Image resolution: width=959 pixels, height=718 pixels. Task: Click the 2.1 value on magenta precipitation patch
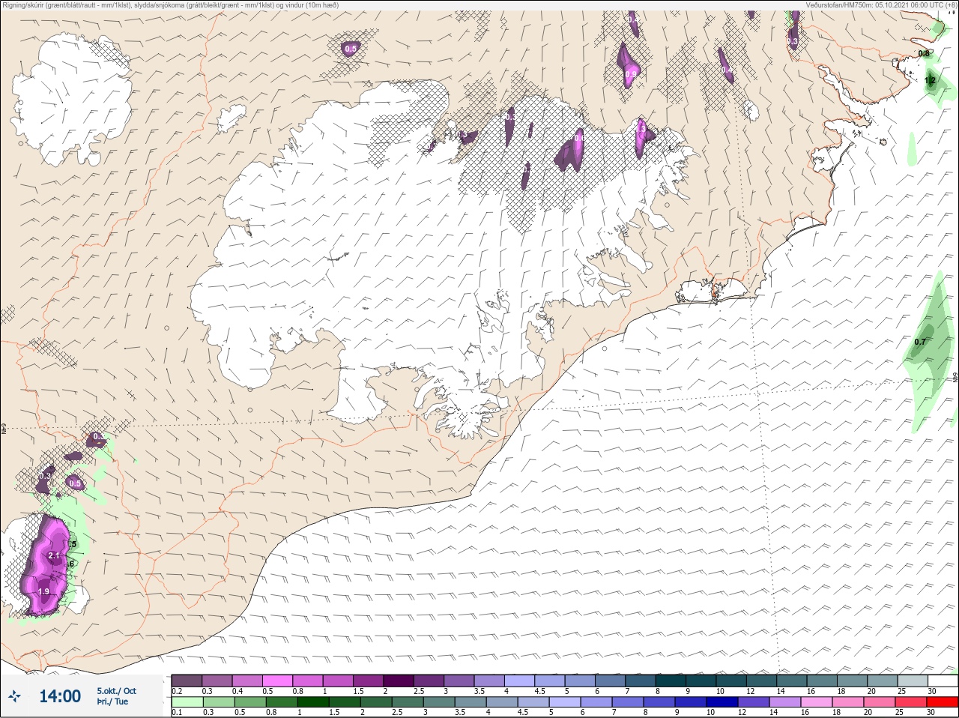tap(53, 555)
